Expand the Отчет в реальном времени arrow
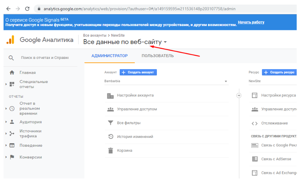 [x=6, y=109]
